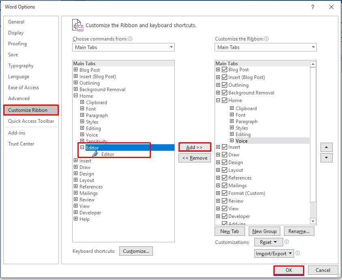Viewport: 342px width, 280px height.
Task: Select the Editor command under Editor group
Action: click(108, 154)
